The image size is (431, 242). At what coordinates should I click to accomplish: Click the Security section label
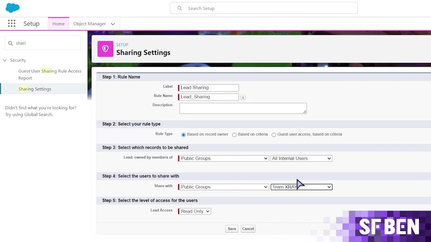coord(18,60)
